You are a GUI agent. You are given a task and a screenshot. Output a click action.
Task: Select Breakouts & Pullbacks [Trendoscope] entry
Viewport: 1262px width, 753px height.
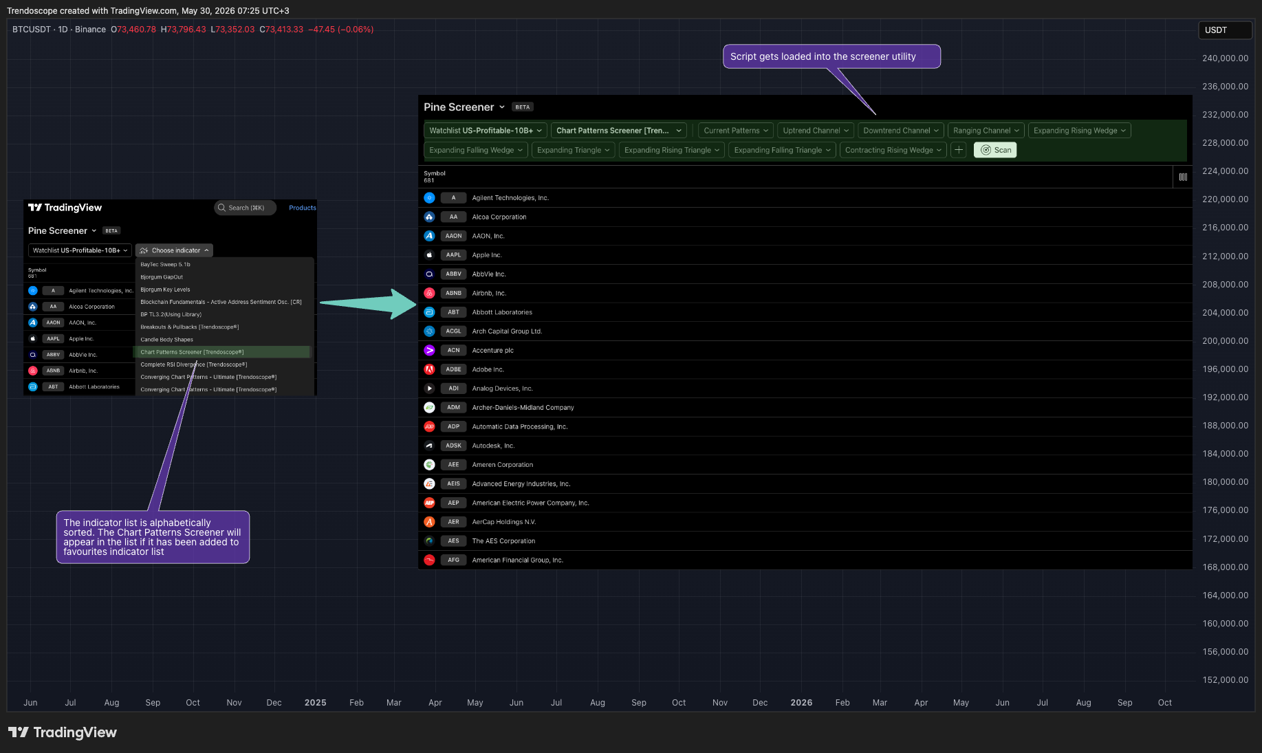click(224, 327)
